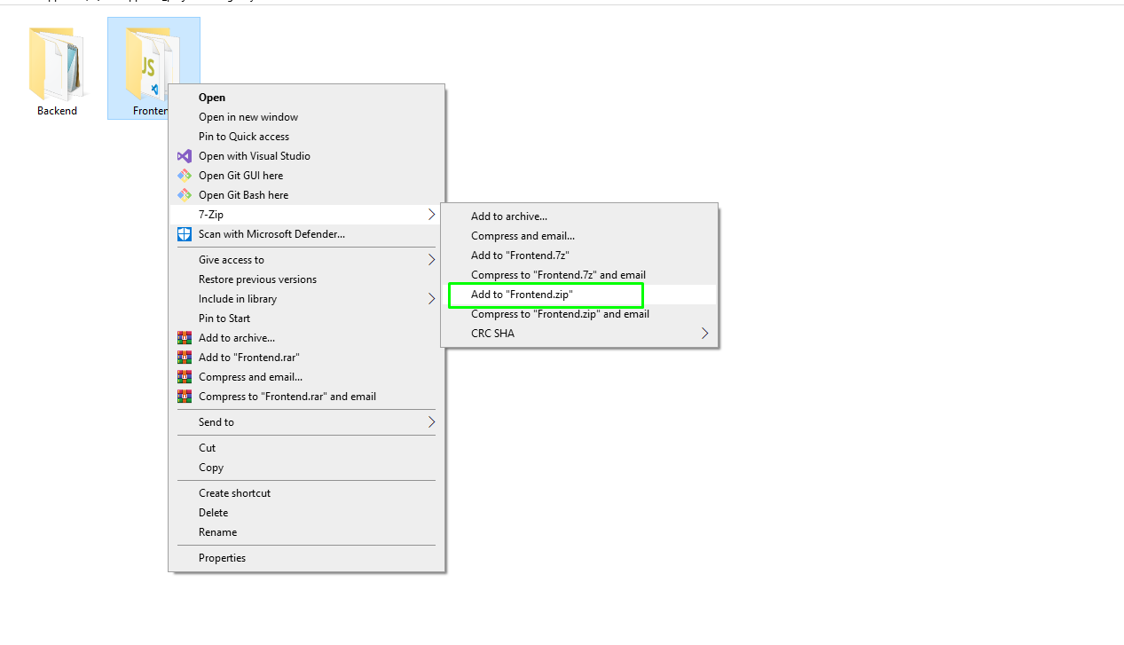Viewport: 1124px width, 645px height.
Task: Select Open in new window
Action: click(x=248, y=117)
